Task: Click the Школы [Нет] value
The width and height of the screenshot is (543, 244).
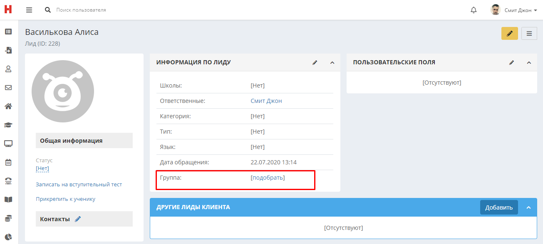Action: (x=258, y=85)
